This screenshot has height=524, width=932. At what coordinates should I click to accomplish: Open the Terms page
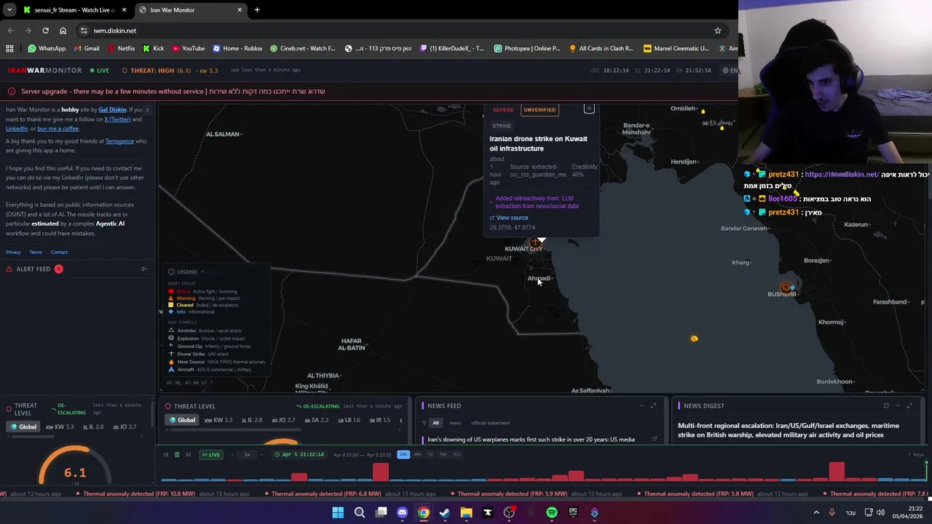(x=36, y=253)
